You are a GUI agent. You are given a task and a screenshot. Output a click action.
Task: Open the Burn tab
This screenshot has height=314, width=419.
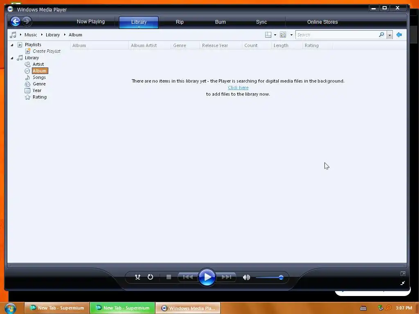point(221,22)
